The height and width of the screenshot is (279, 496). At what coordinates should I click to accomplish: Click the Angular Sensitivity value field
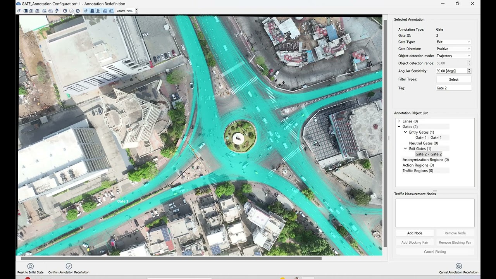coord(451,71)
